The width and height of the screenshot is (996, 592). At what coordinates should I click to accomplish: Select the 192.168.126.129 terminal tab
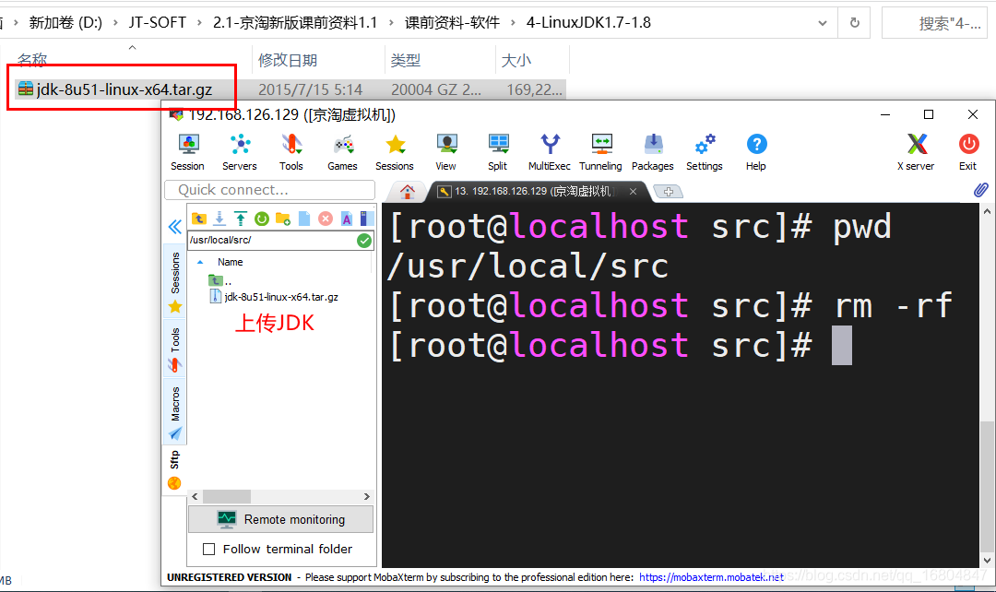pos(532,191)
